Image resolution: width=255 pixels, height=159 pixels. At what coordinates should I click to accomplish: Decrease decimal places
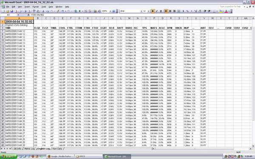pos(200,11)
